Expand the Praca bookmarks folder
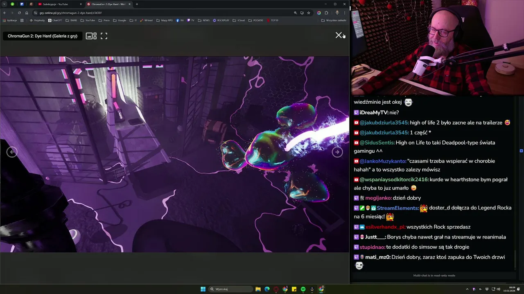The width and height of the screenshot is (524, 294). pos(104,20)
